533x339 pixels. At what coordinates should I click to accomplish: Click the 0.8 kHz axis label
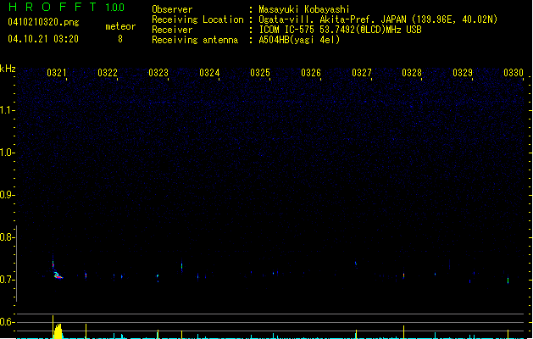tap(8, 237)
